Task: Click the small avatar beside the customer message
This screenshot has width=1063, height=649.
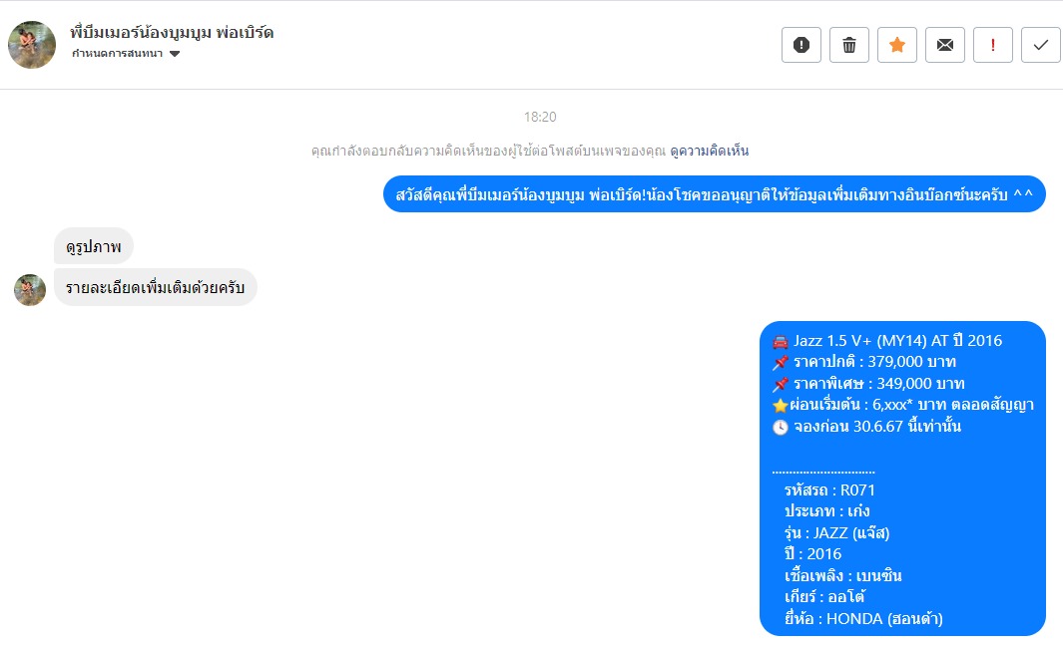Action: point(30,290)
